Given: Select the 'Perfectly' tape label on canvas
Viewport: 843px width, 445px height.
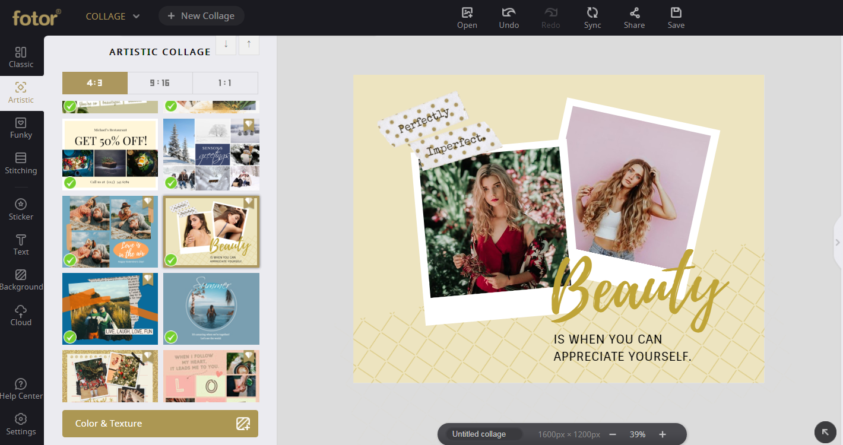Looking at the screenshot, I should point(423,120).
